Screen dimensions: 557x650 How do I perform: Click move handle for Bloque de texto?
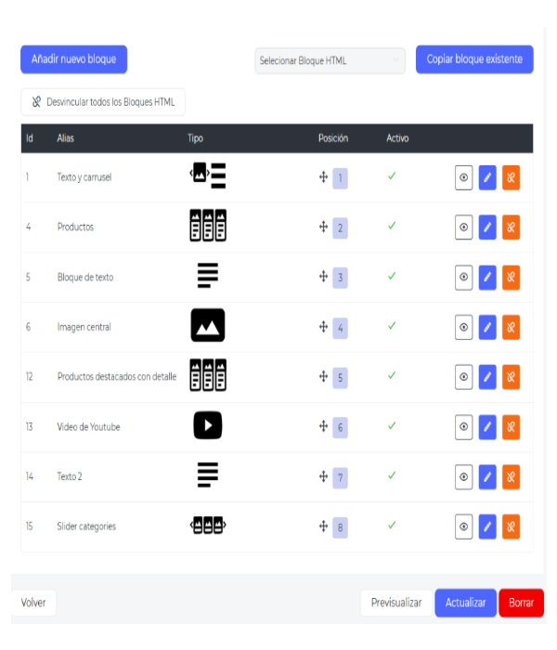(323, 277)
